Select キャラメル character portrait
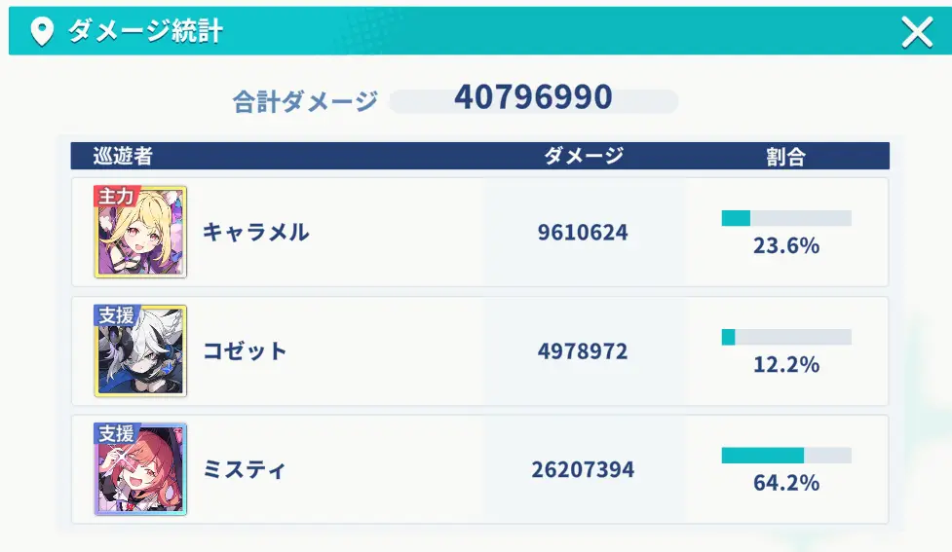The height and width of the screenshot is (552, 952). pyautogui.click(x=140, y=233)
